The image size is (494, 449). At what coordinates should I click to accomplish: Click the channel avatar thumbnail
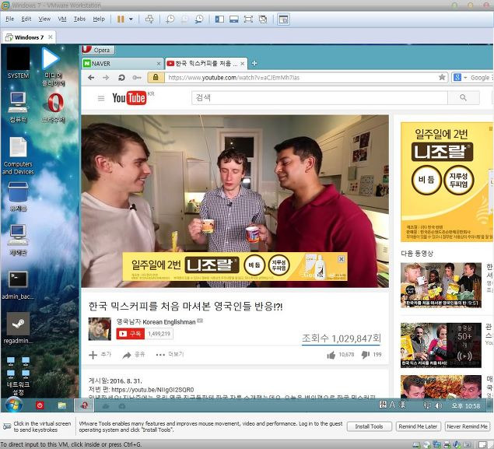(x=100, y=329)
